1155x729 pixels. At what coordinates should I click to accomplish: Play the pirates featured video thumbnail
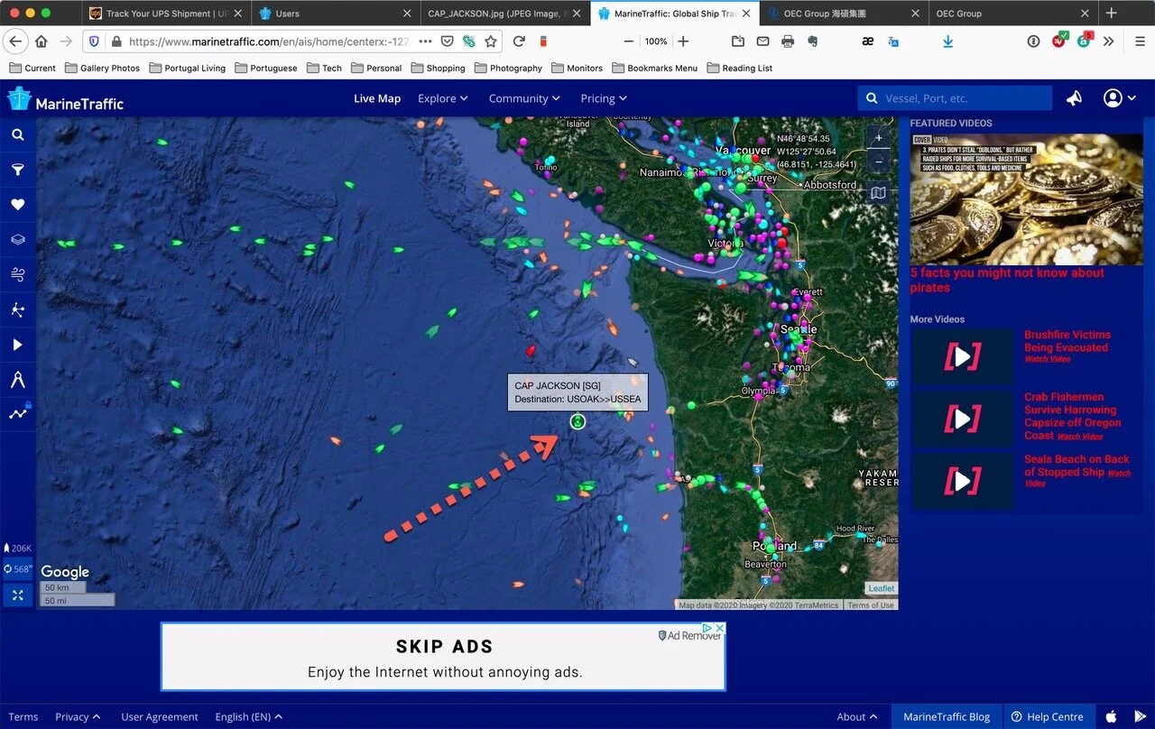[1026, 199]
